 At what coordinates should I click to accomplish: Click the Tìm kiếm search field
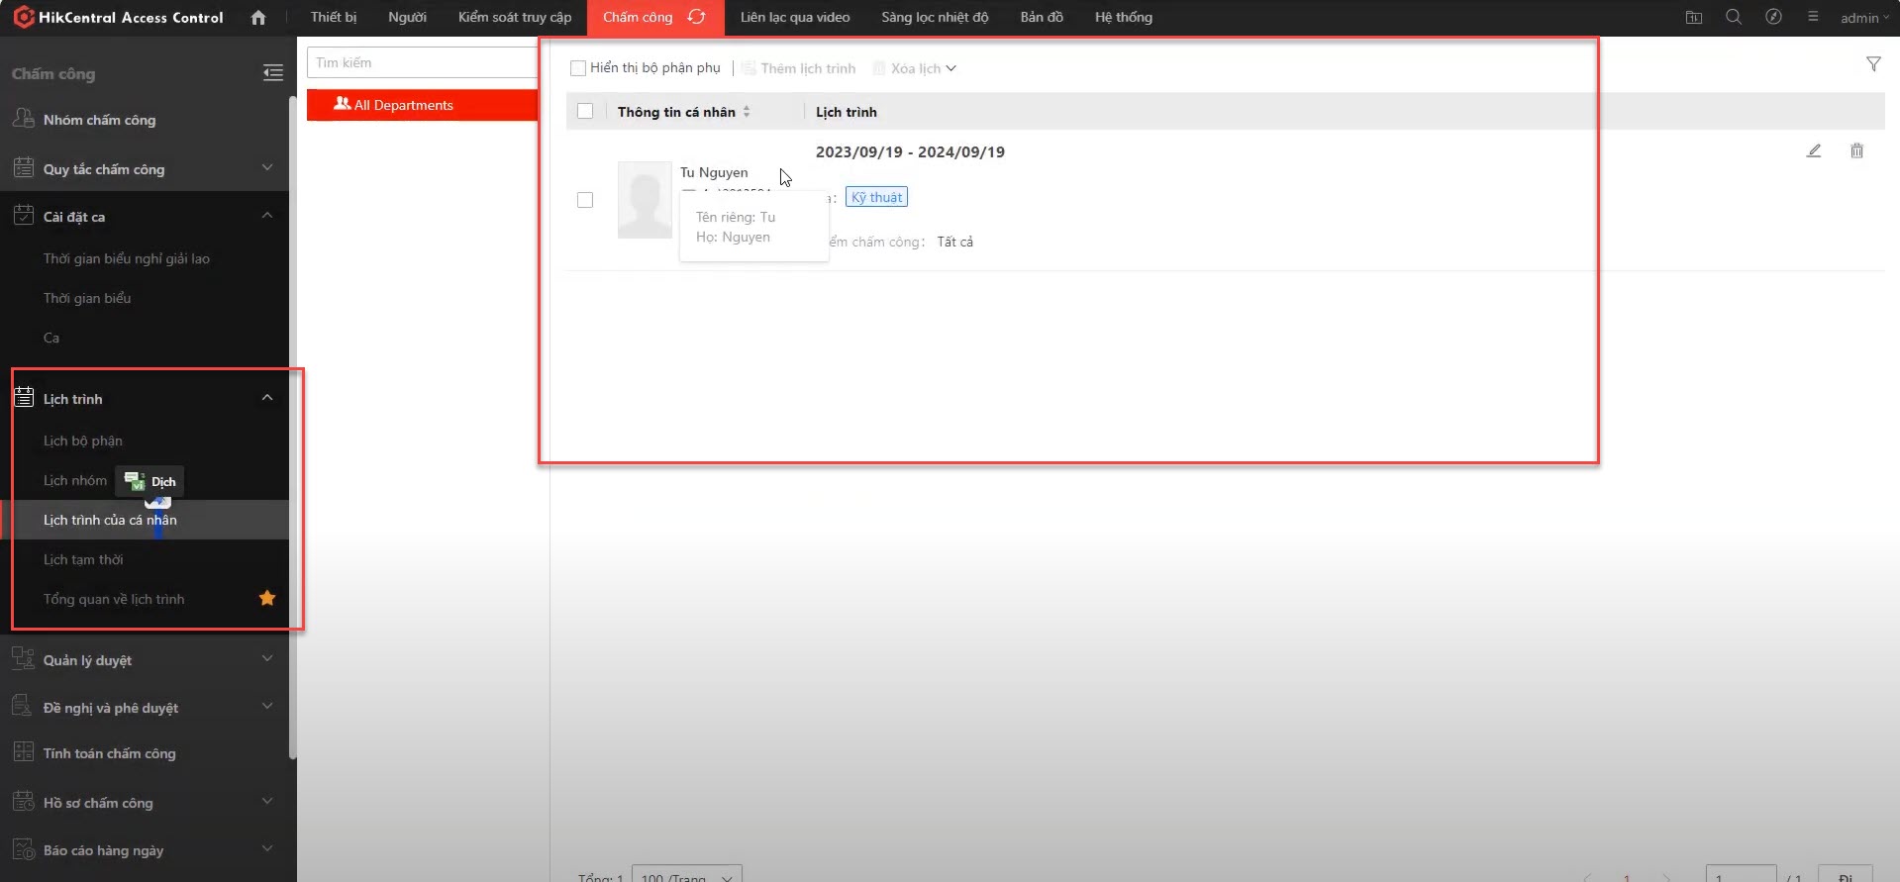pyautogui.click(x=422, y=62)
